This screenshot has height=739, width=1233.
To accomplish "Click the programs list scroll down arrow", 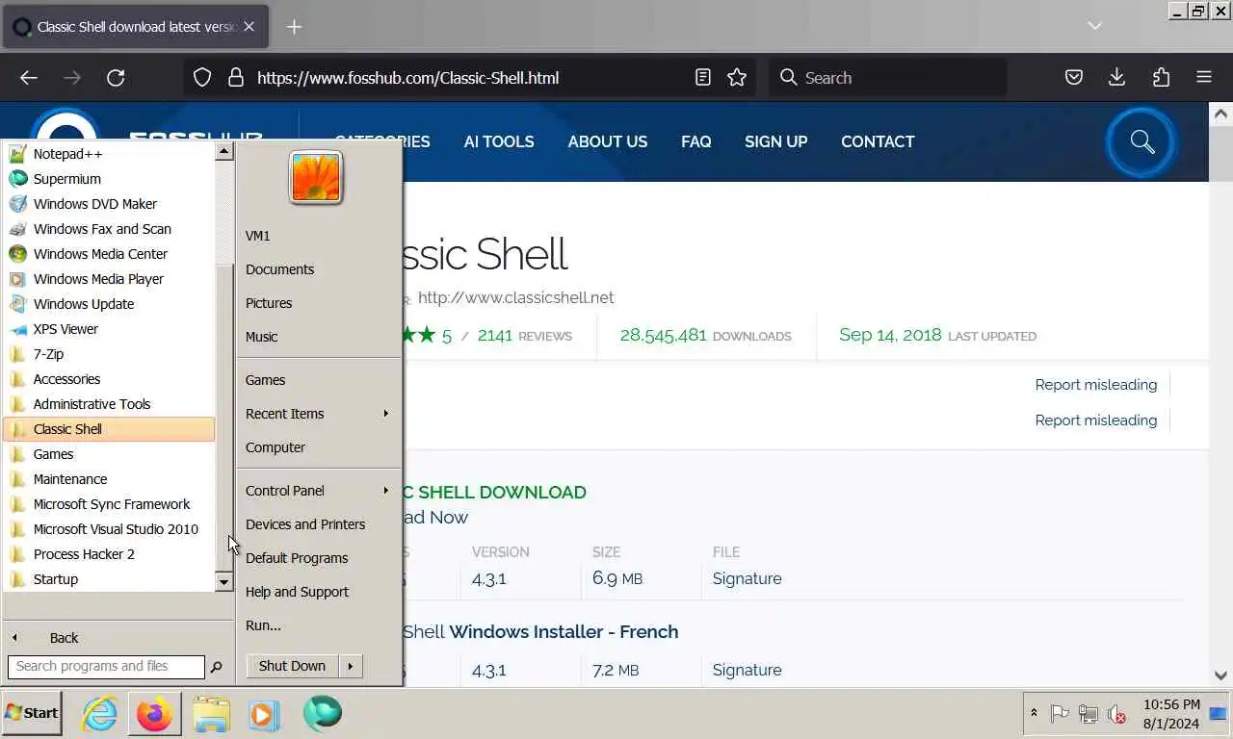I will (x=223, y=582).
